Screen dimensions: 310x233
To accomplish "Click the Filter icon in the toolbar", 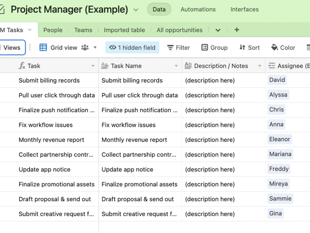I will point(170,48).
